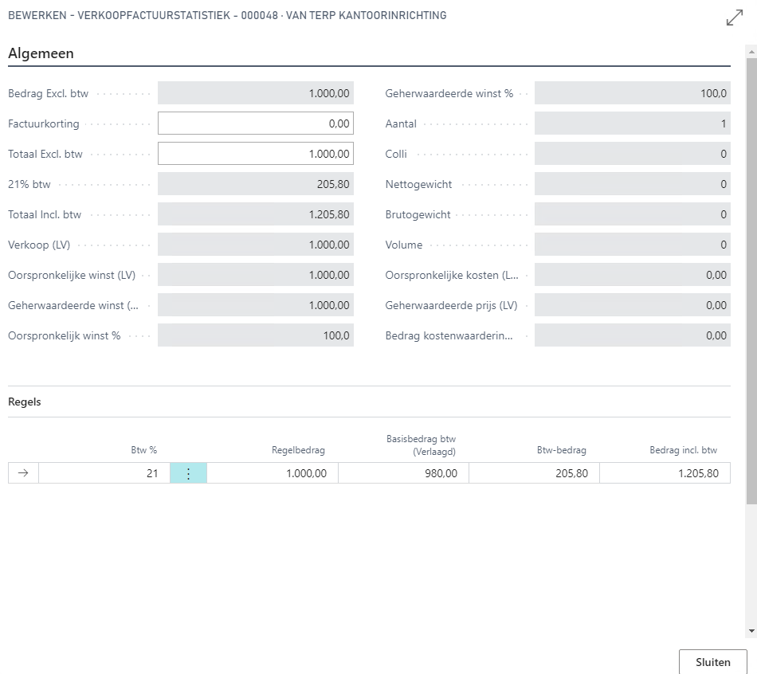Click the Btw-bedrag column header
This screenshot has height=674, width=757.
click(561, 450)
